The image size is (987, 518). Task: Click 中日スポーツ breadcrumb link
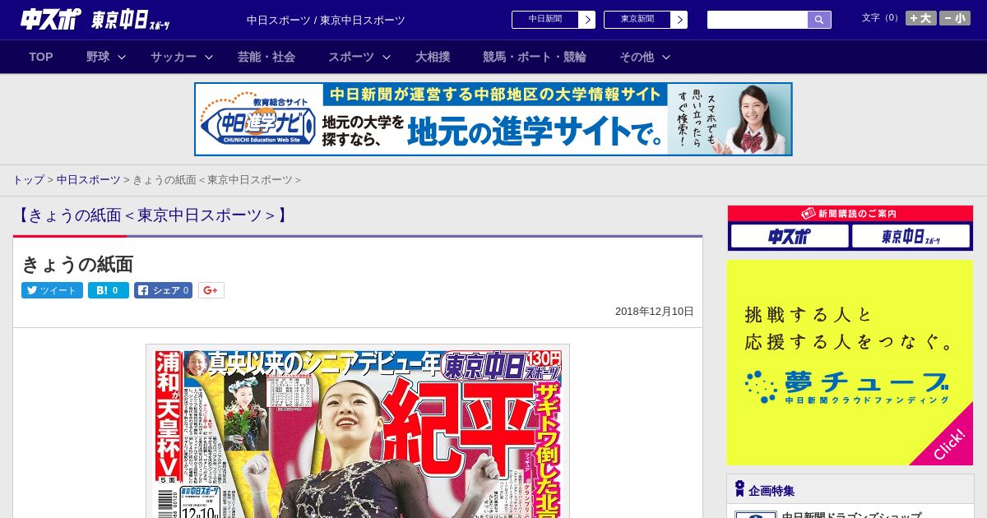coord(89,180)
